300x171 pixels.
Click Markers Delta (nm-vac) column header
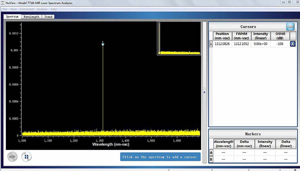244,144
